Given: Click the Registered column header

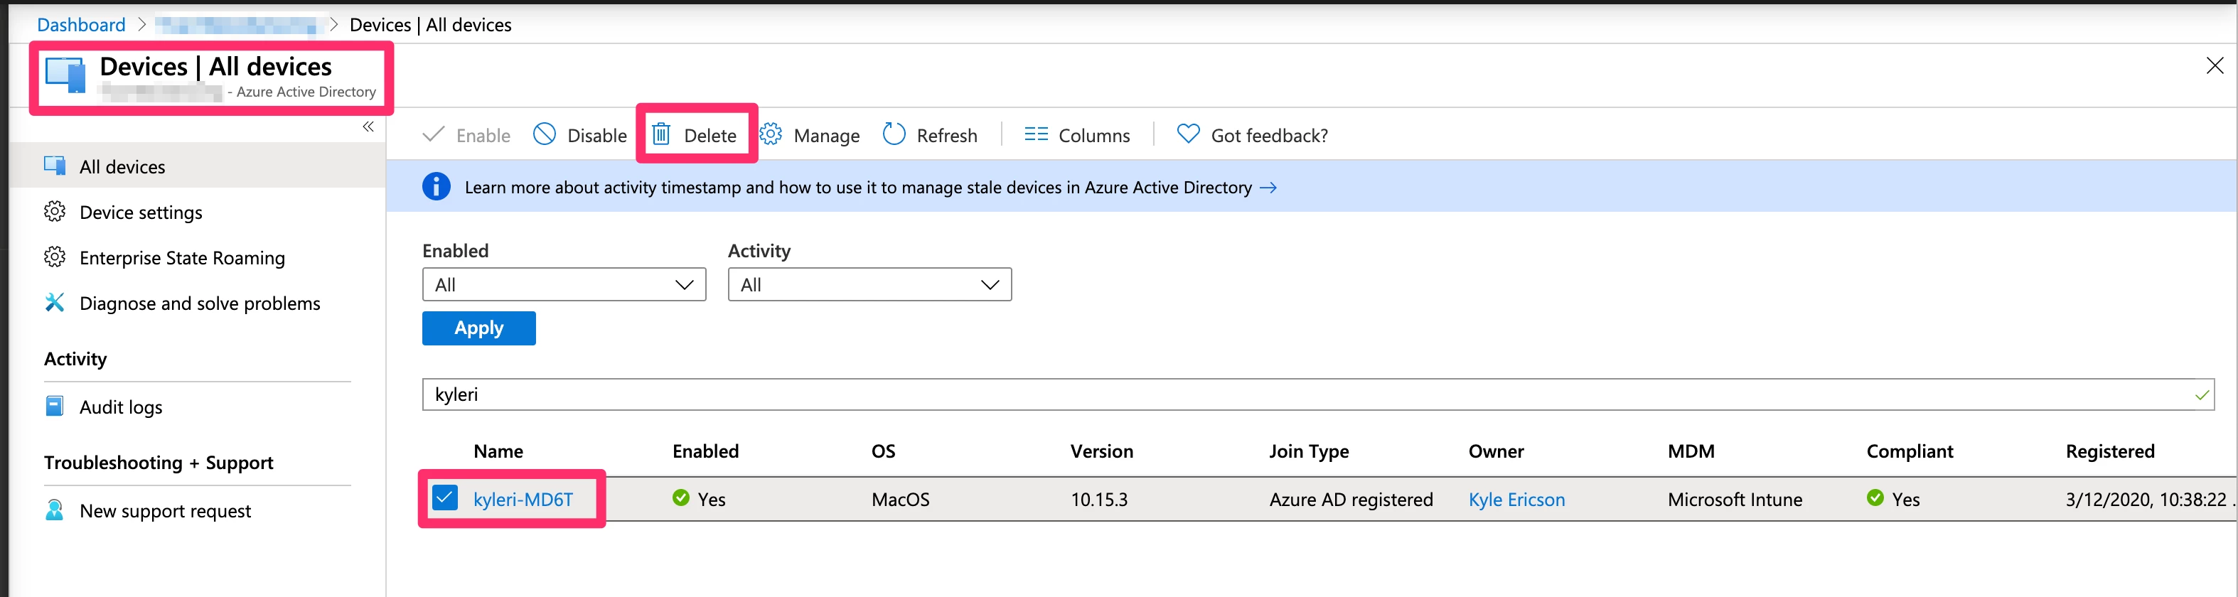Looking at the screenshot, I should (2109, 452).
